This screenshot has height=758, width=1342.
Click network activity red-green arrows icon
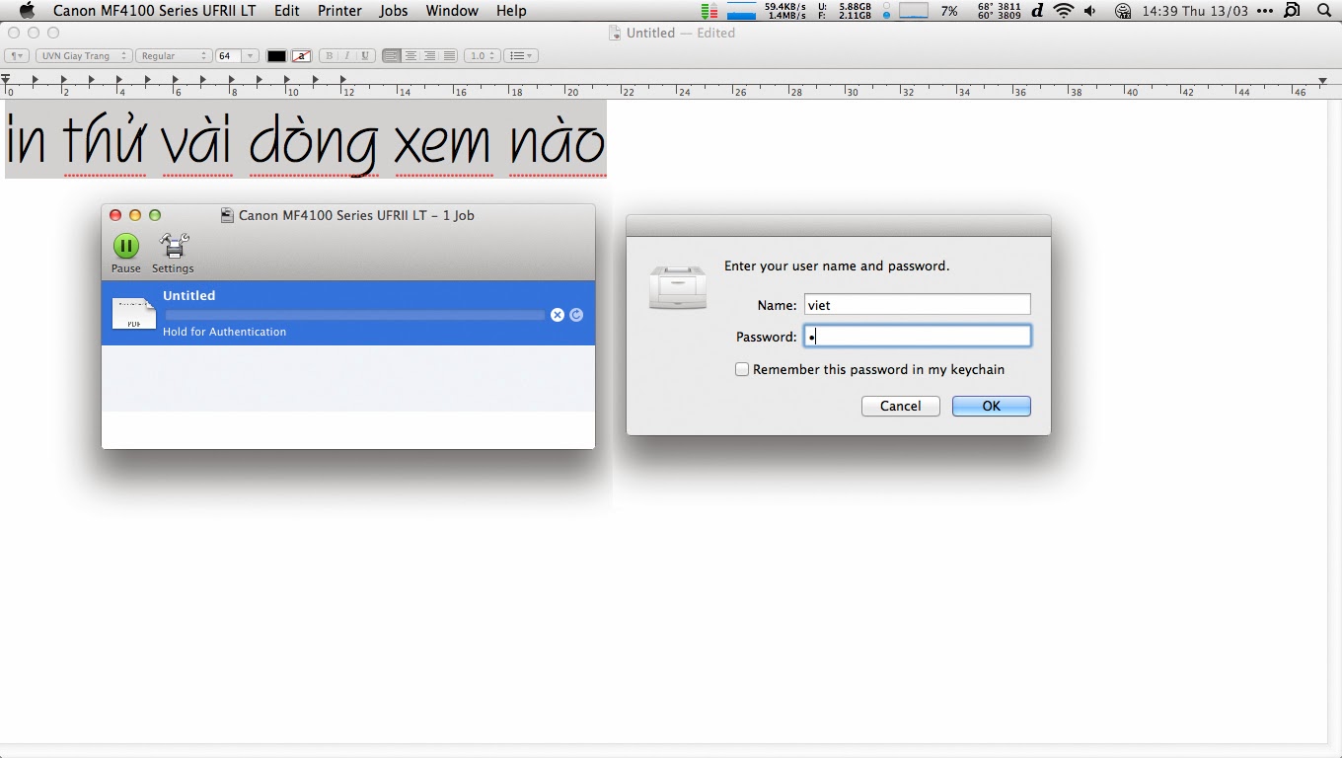point(709,11)
